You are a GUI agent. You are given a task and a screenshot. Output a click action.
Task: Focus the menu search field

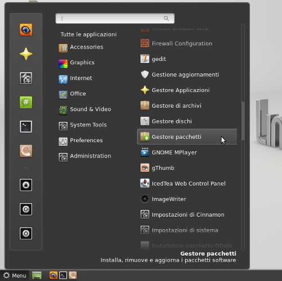click(115, 19)
